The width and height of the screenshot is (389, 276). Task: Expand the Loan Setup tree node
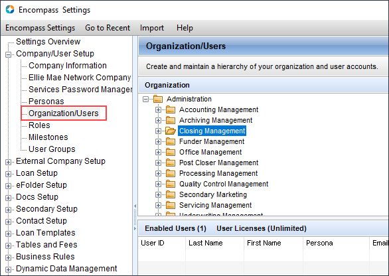pos(8,174)
